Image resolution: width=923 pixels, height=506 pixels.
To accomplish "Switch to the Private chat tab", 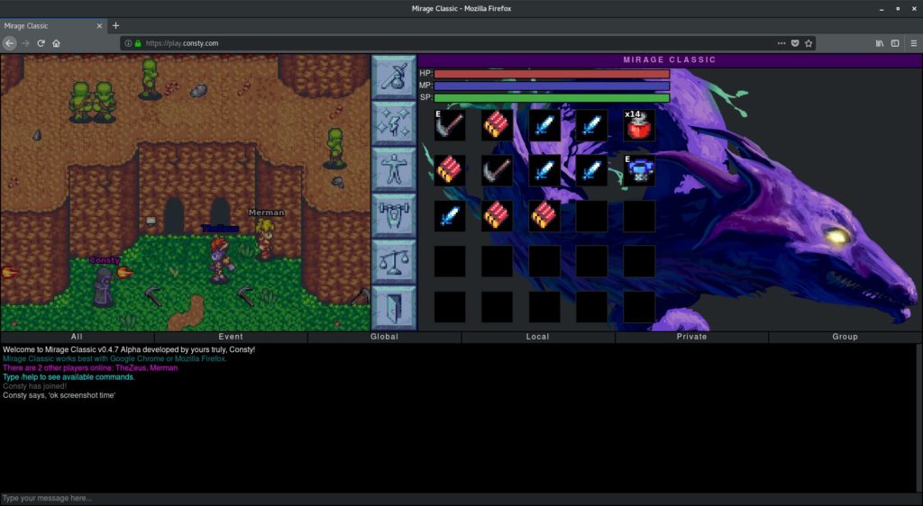I will click(x=692, y=337).
